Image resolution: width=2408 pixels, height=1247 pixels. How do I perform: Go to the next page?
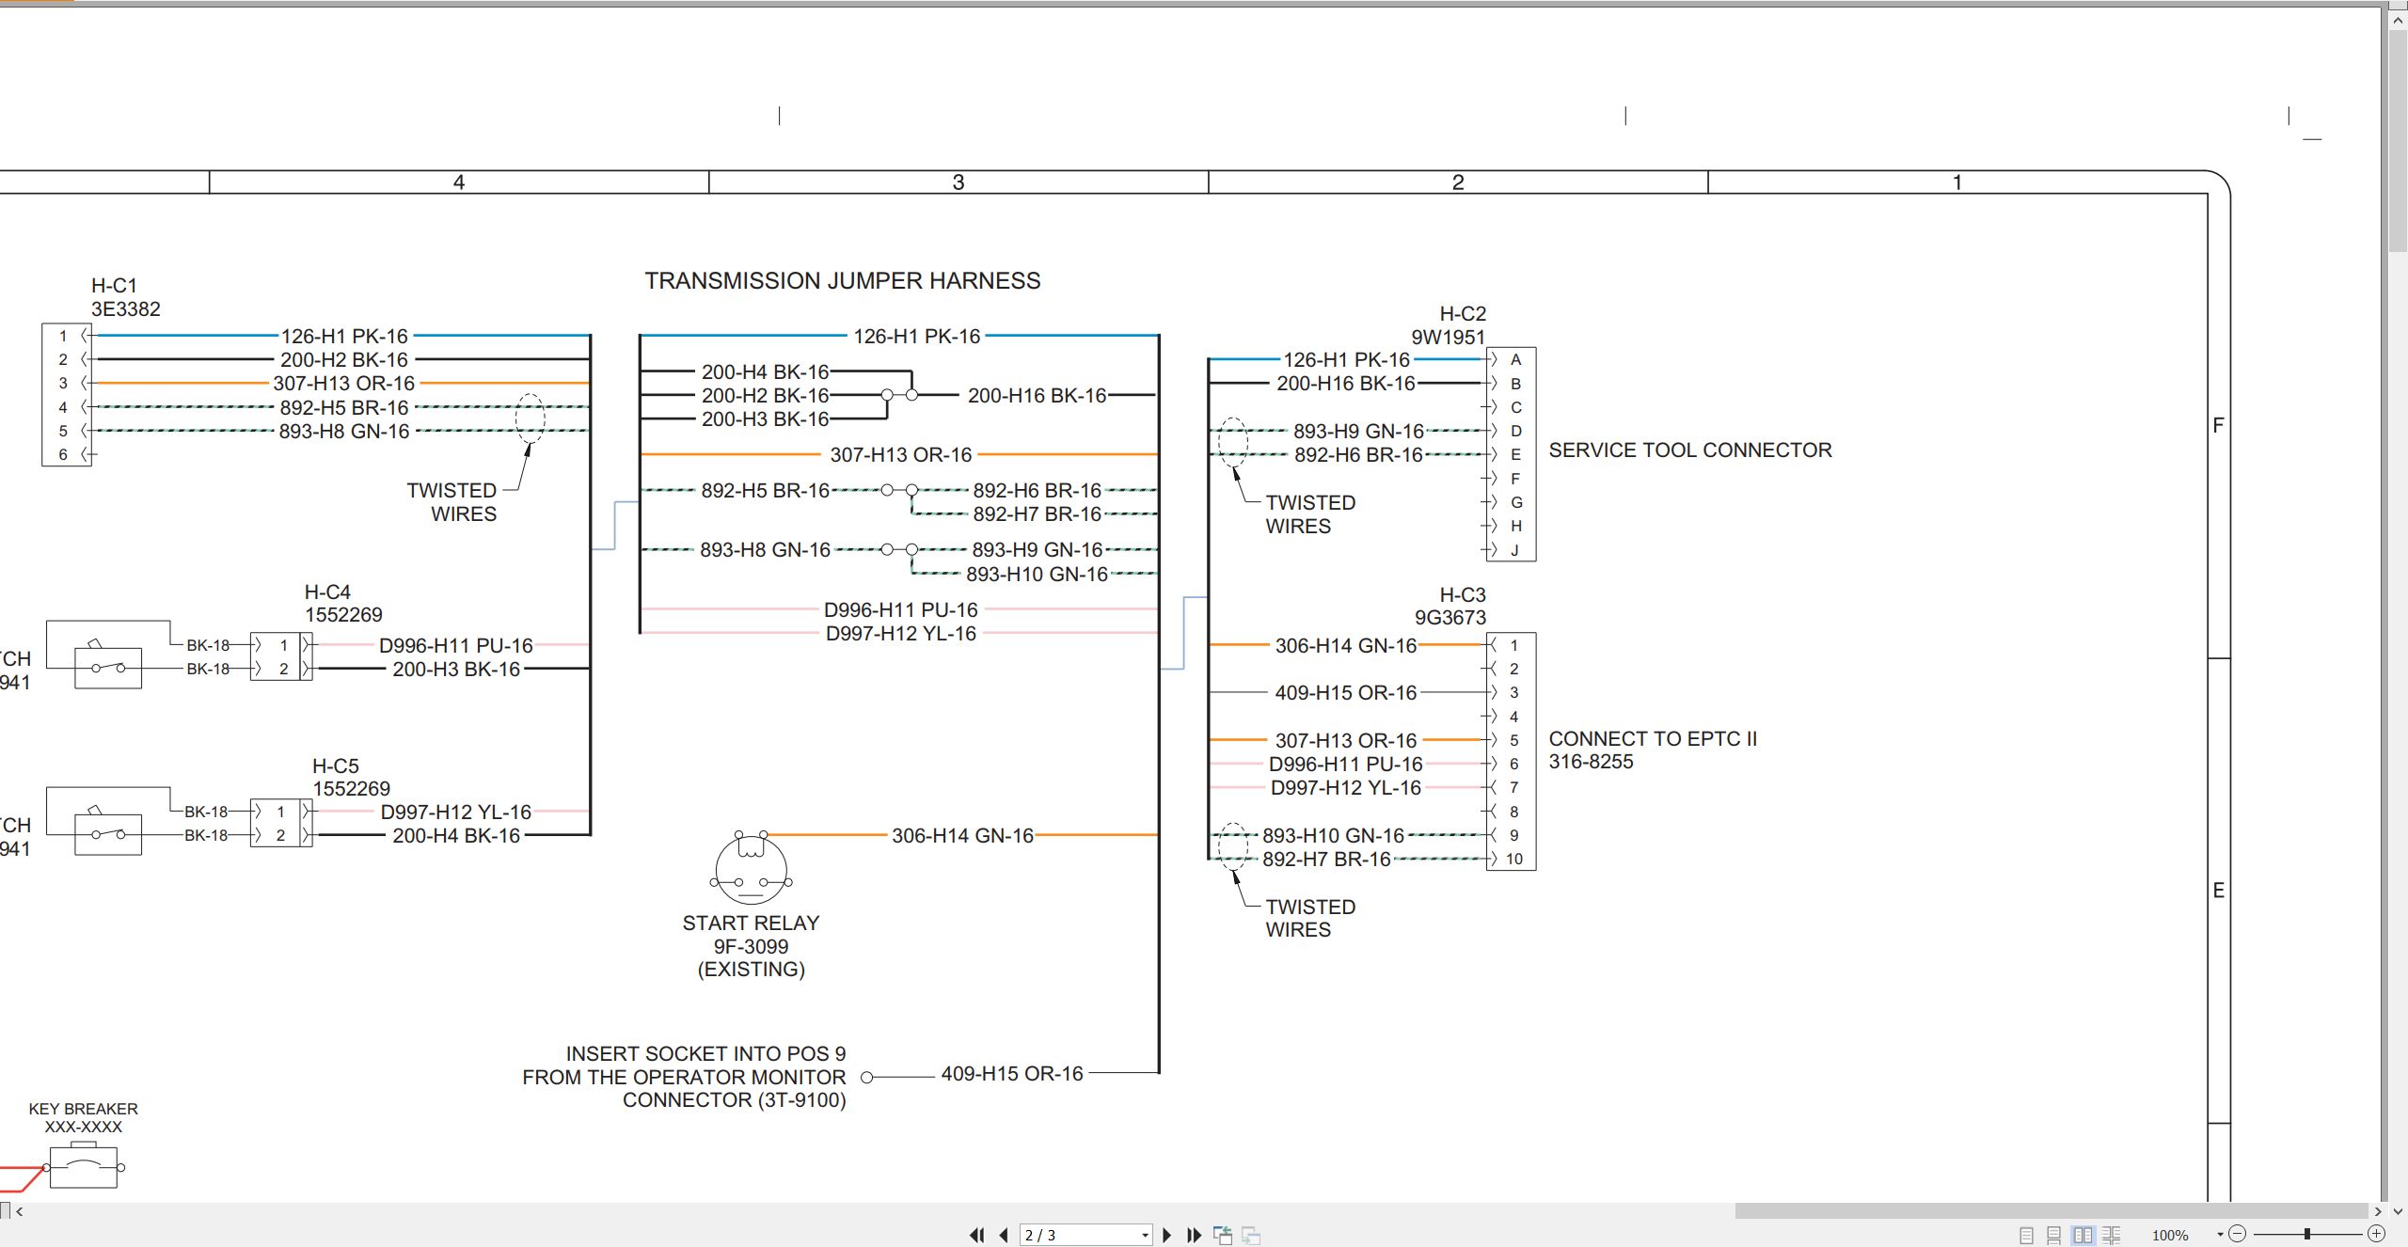(1167, 1235)
